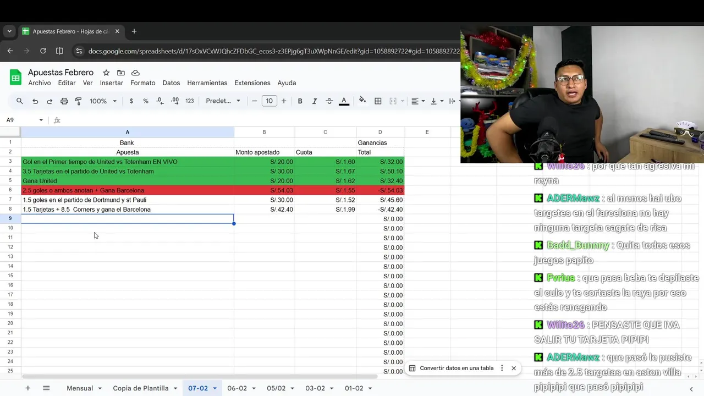Click the font size field showing 10
The width and height of the screenshot is (704, 396).
pos(269,101)
